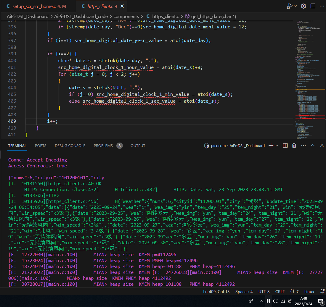This screenshot has height=307, width=326.
Task: Open the OUTPUT panel tab
Action: pos(138,146)
